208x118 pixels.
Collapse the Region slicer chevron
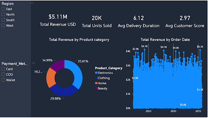click(x=32, y=3)
